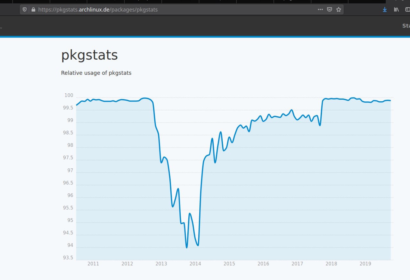Click the 94 y-axis label

pyautogui.click(x=70, y=245)
